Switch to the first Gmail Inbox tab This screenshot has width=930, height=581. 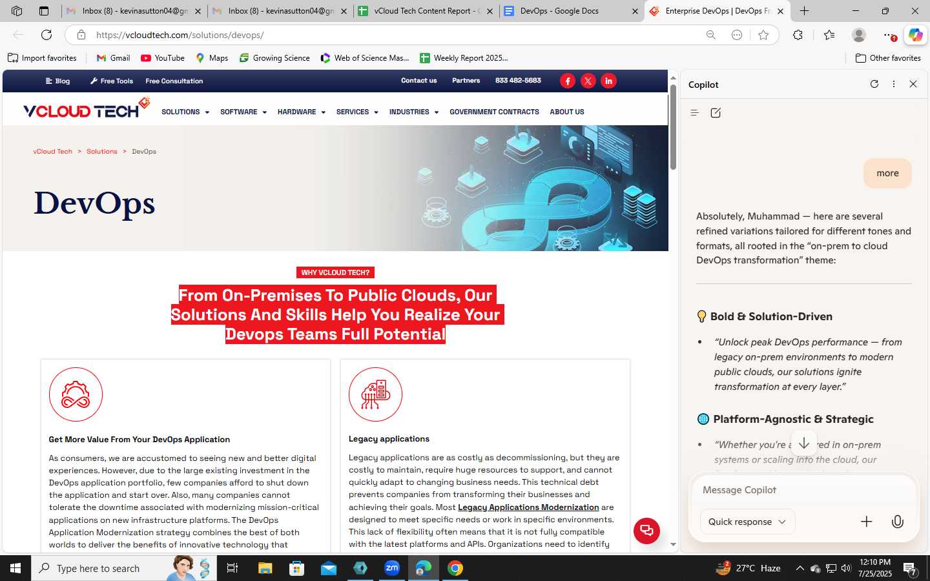tap(134, 11)
